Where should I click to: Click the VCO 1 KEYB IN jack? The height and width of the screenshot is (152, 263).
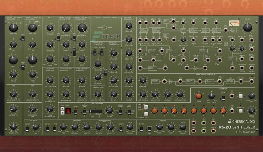click(140, 23)
